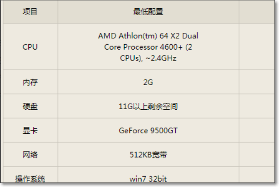
Task: Click the empty cell right of GeForce 9500GT
Action: pos(257,130)
